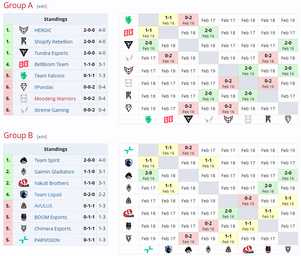Click Gaimin Gladiators' 3-1 game score
The height and width of the screenshot is (256, 301).
pyautogui.click(x=102, y=171)
